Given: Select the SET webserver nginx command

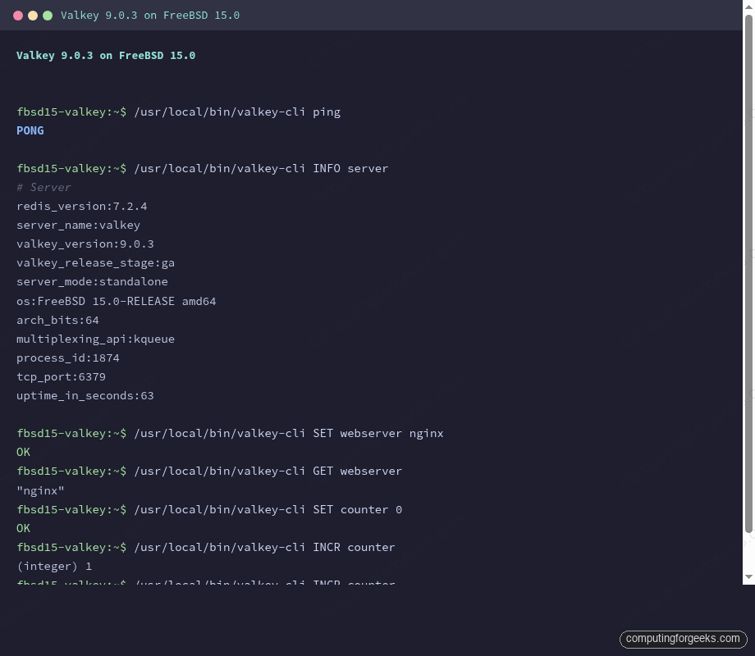Looking at the screenshot, I should coord(230,433).
